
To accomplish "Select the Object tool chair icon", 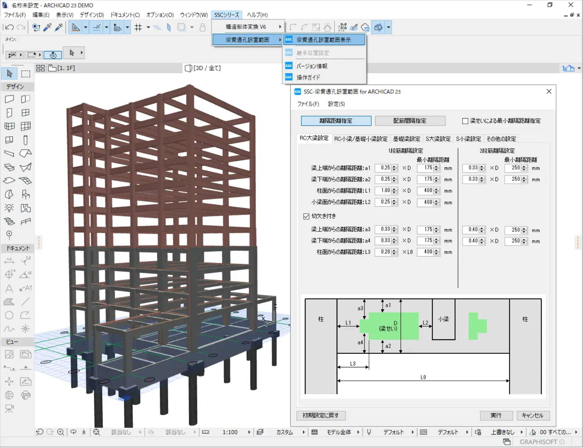I will pyautogui.click(x=25, y=194).
